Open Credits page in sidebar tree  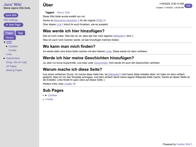pos(12,50)
